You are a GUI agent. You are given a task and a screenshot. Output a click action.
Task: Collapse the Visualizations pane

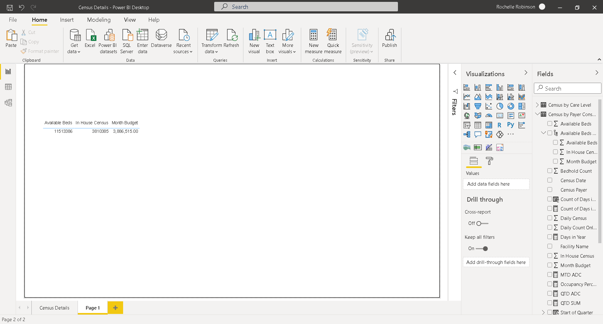[x=526, y=73]
